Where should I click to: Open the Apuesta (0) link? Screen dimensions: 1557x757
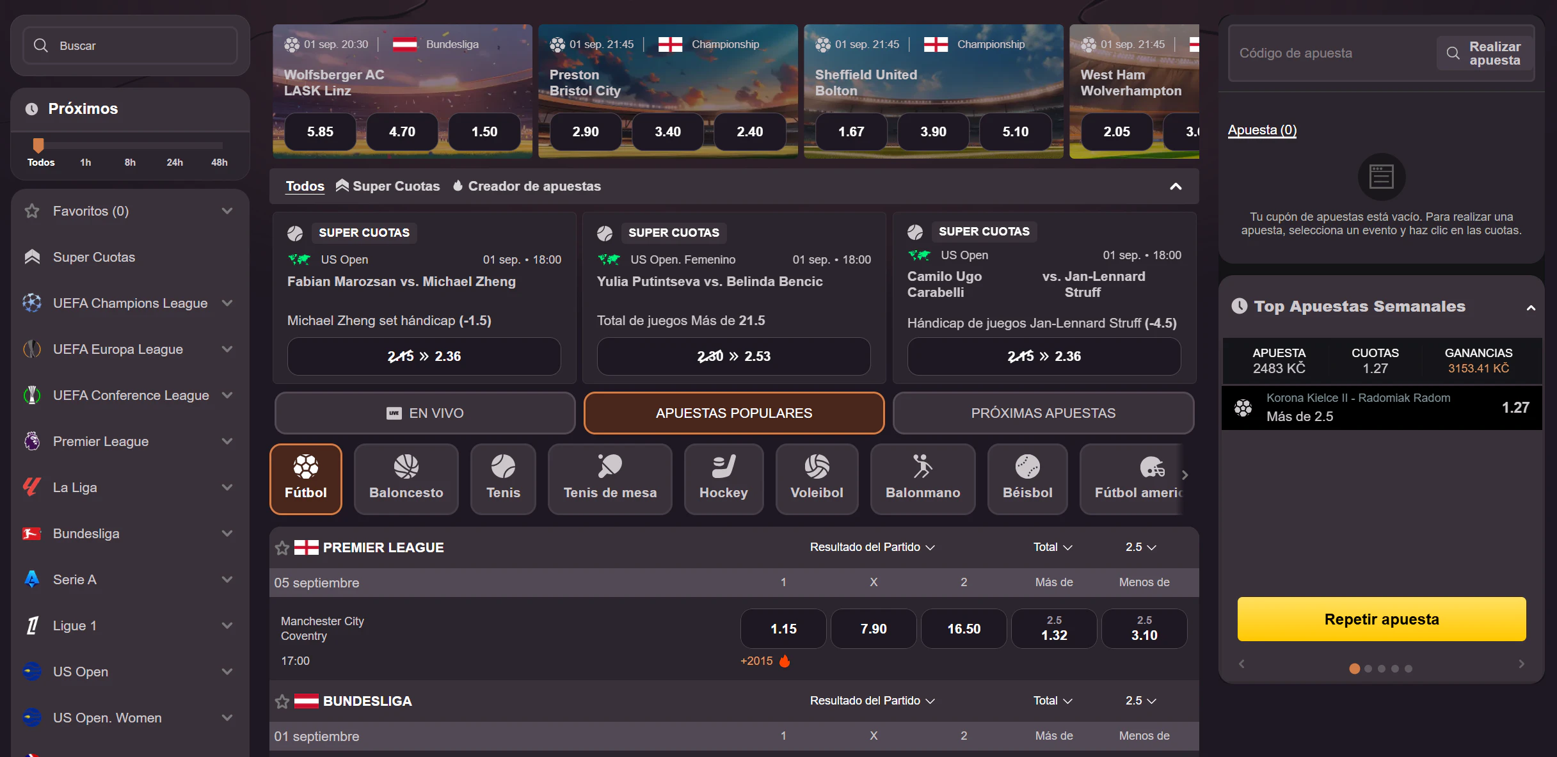click(x=1262, y=130)
